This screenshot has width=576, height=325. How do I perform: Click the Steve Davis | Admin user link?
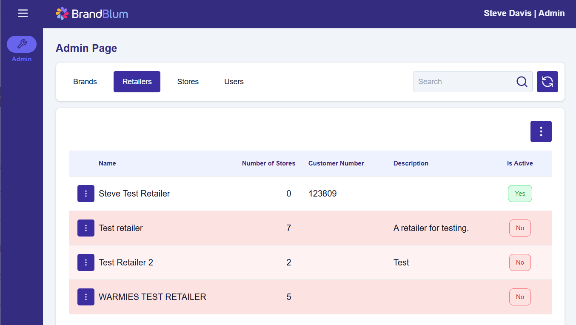(524, 13)
